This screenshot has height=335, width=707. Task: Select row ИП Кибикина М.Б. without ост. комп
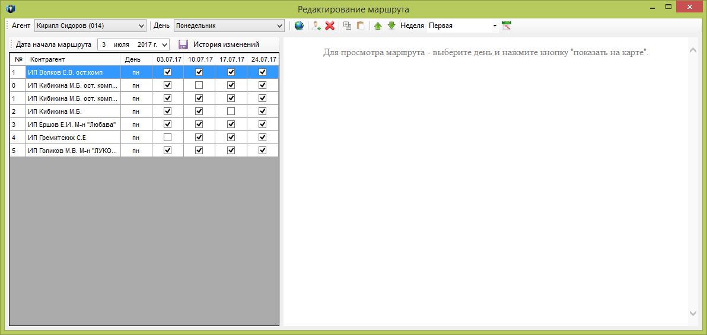(x=144, y=111)
